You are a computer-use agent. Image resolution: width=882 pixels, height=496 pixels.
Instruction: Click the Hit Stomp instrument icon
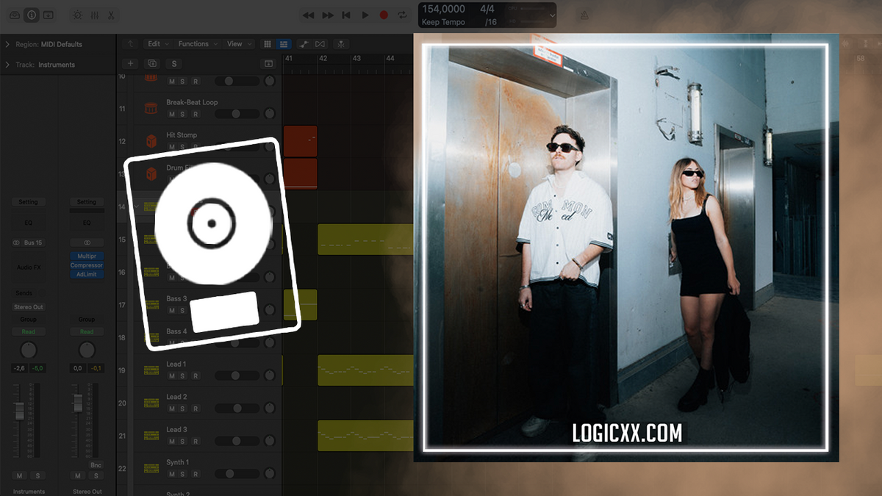151,141
